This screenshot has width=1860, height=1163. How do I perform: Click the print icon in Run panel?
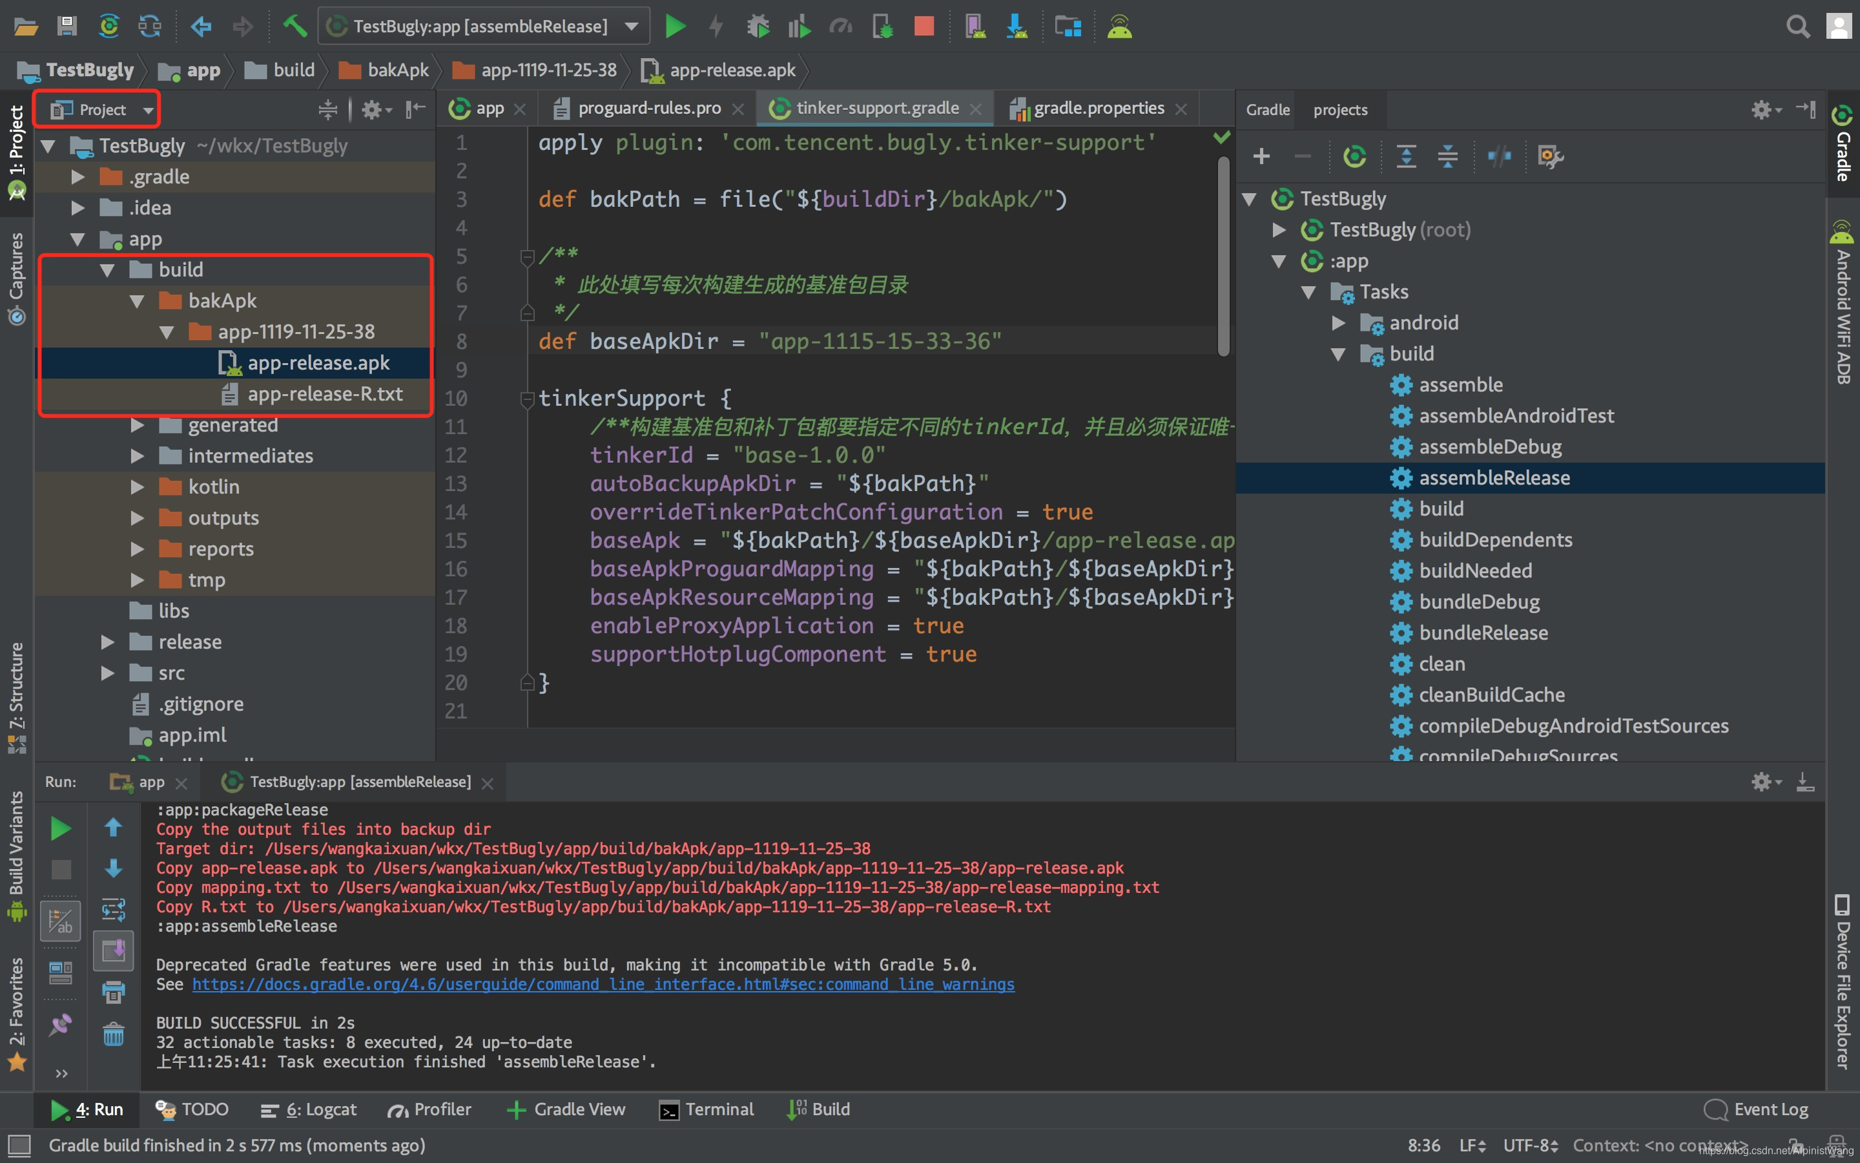click(x=113, y=992)
